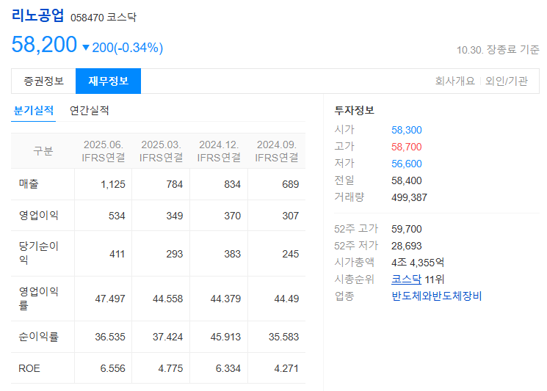
Task: Open the 분기실적 sub-tab
Action: pos(34,111)
